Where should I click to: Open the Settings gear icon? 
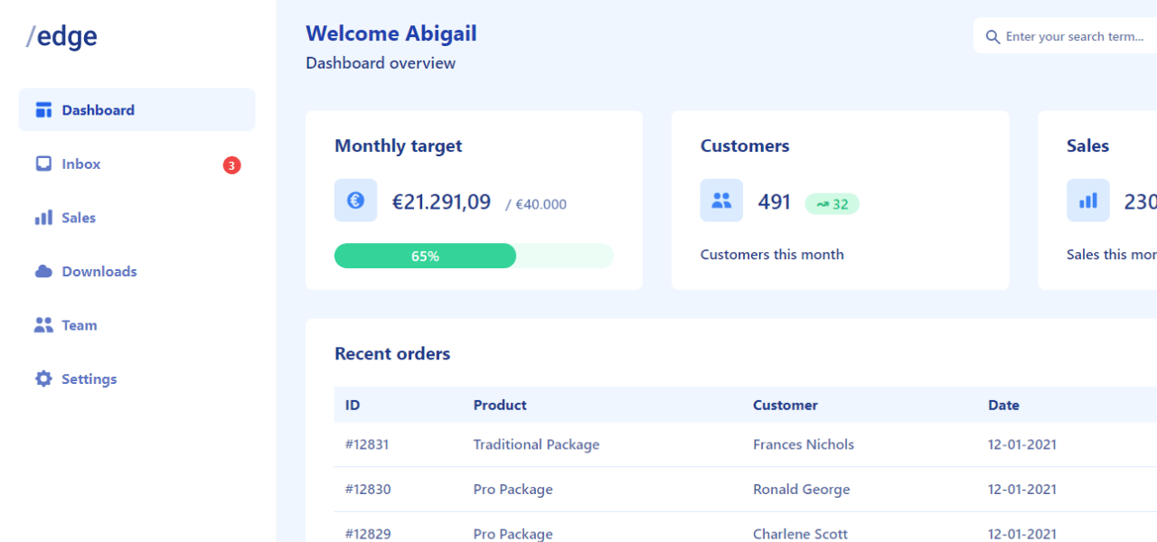(42, 378)
